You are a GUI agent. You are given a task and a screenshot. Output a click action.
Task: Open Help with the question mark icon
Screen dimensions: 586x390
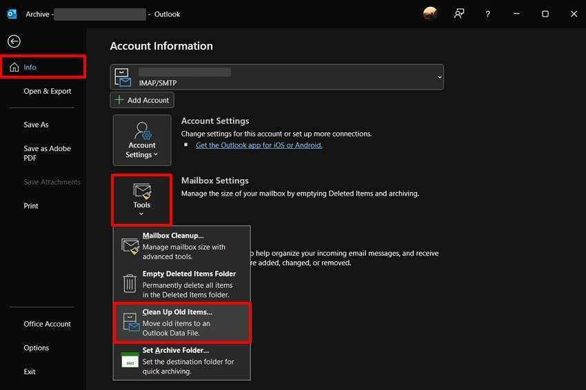pyautogui.click(x=487, y=14)
